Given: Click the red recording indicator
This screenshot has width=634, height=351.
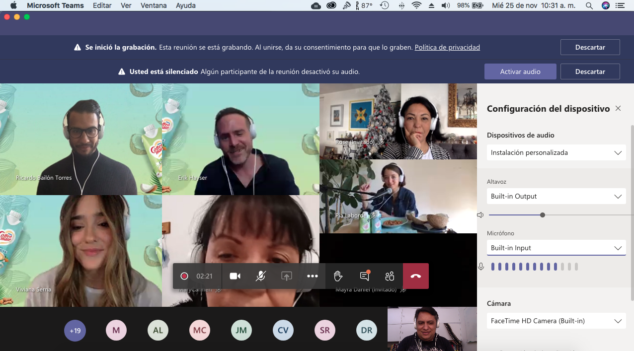Looking at the screenshot, I should [184, 276].
